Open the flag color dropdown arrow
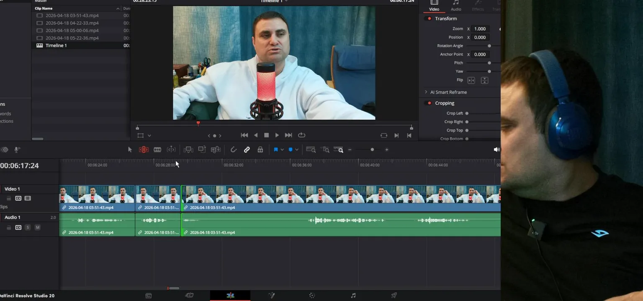 [282, 150]
